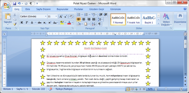Open the Başvurular tab
Viewport: 189px width, 93px height.
(62, 9)
